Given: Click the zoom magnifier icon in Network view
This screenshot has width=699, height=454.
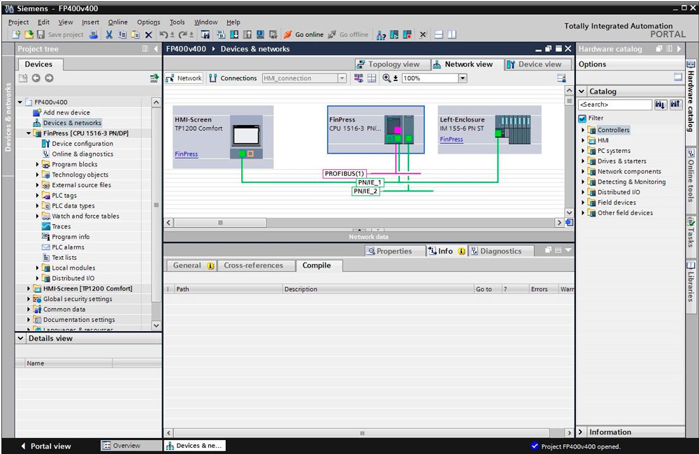Looking at the screenshot, I should (x=387, y=78).
